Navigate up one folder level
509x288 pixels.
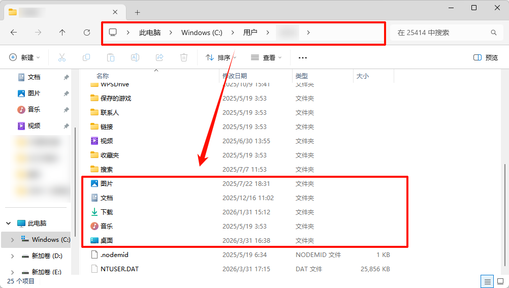pos(62,33)
